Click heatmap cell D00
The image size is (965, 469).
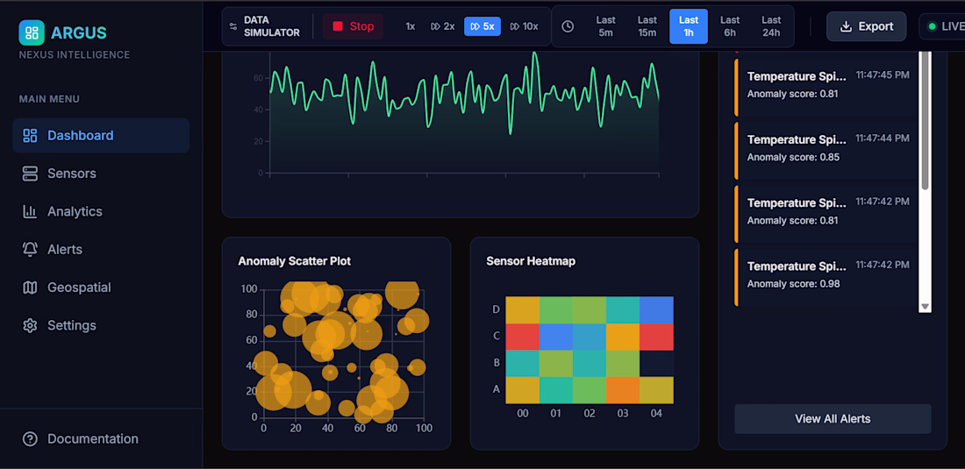pyautogui.click(x=523, y=309)
